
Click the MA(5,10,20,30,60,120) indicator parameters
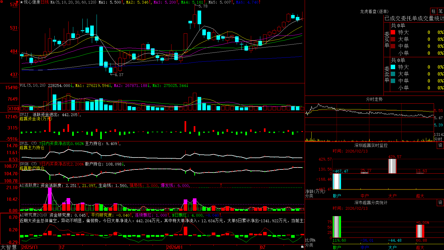74,2
